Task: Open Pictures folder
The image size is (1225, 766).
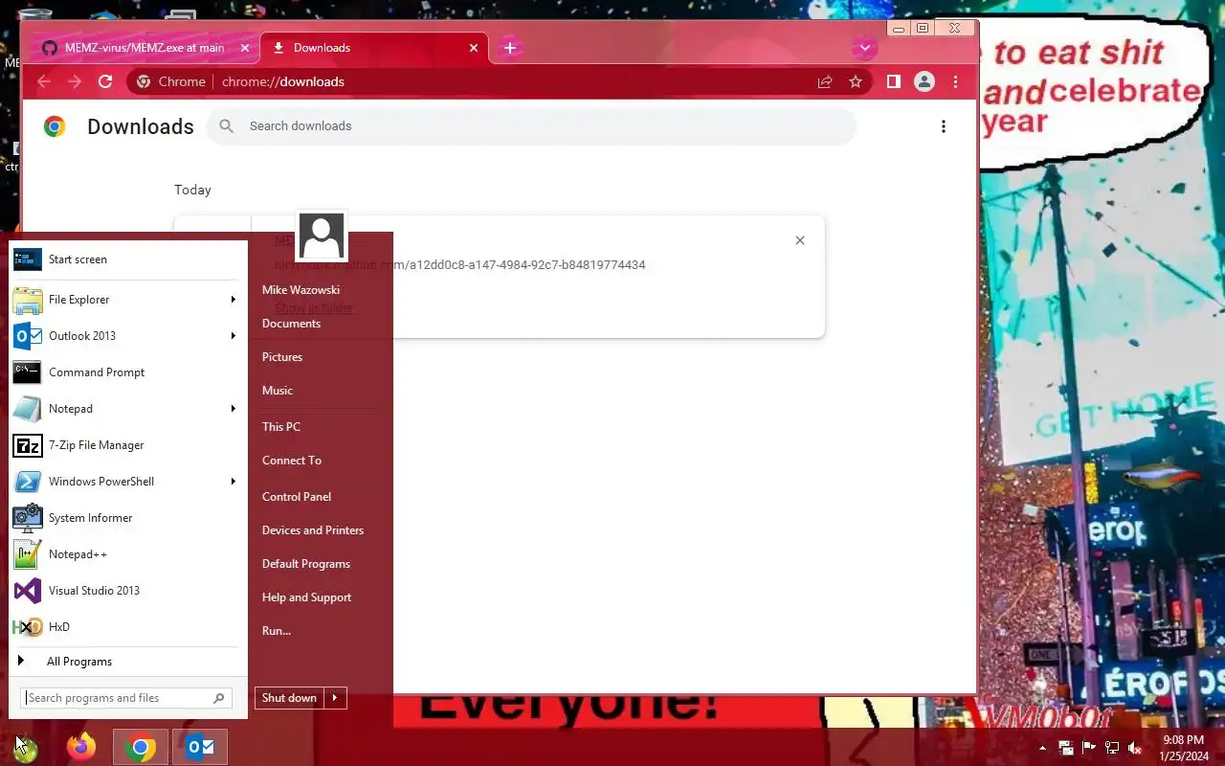Action: click(282, 357)
